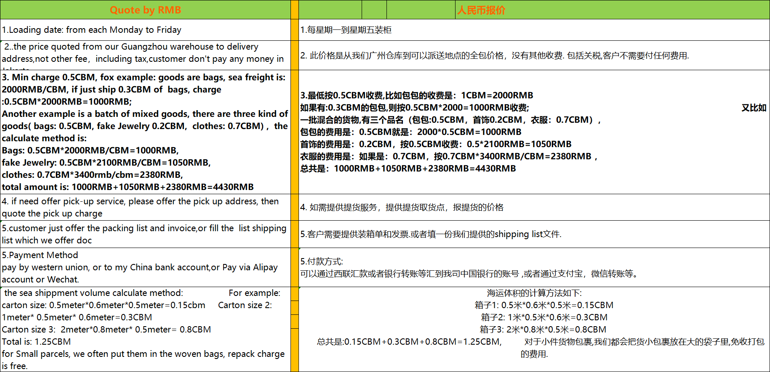The height and width of the screenshot is (372, 770).
Task: Click the '每星期一到星期五装柜' cell
Action: coord(534,30)
